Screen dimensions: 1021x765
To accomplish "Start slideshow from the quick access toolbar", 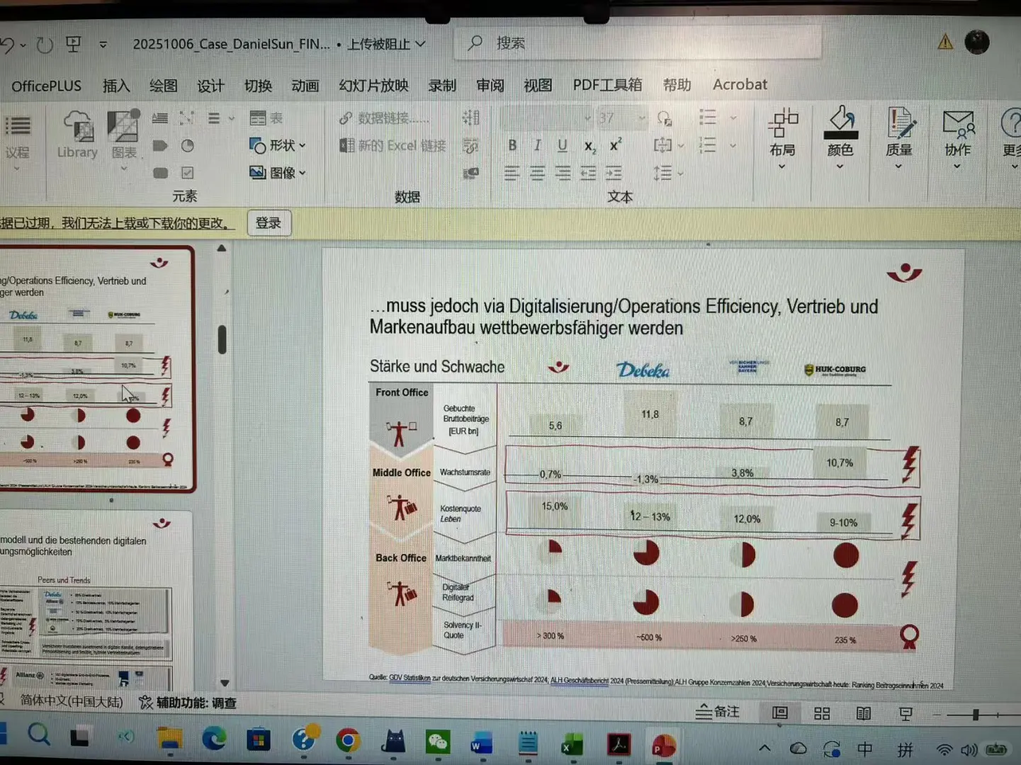I will (x=74, y=45).
